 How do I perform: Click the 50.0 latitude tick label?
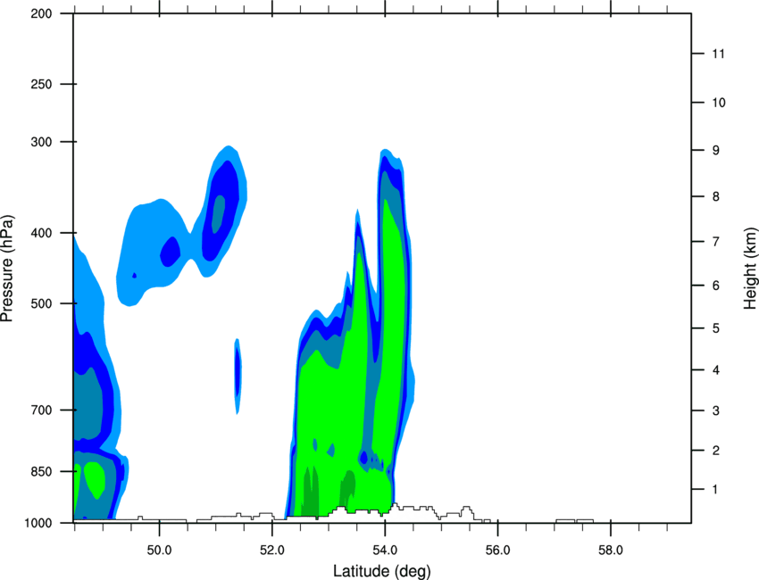click(159, 551)
